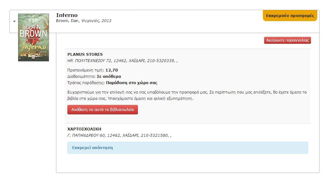Select the PLANUS STORES bookstore name
The height and width of the screenshot is (184, 329).
click(x=85, y=54)
